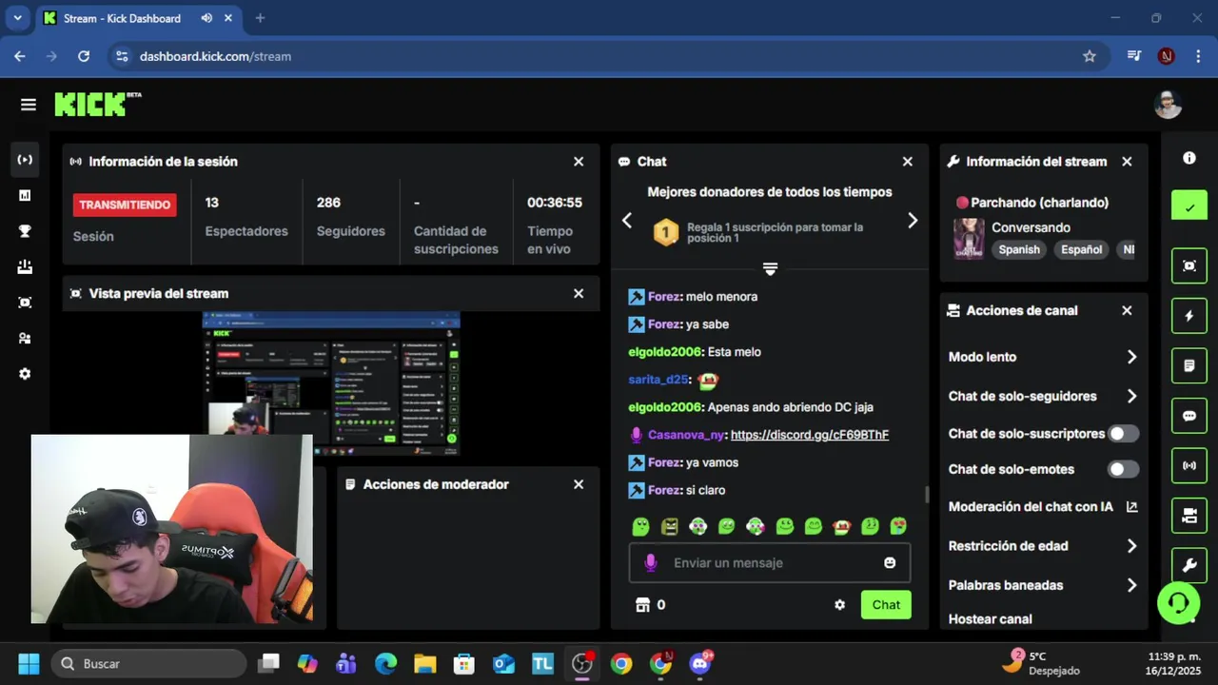Image resolution: width=1218 pixels, height=685 pixels.
Task: Close the Información de la sesión panel
Action: [x=579, y=162]
